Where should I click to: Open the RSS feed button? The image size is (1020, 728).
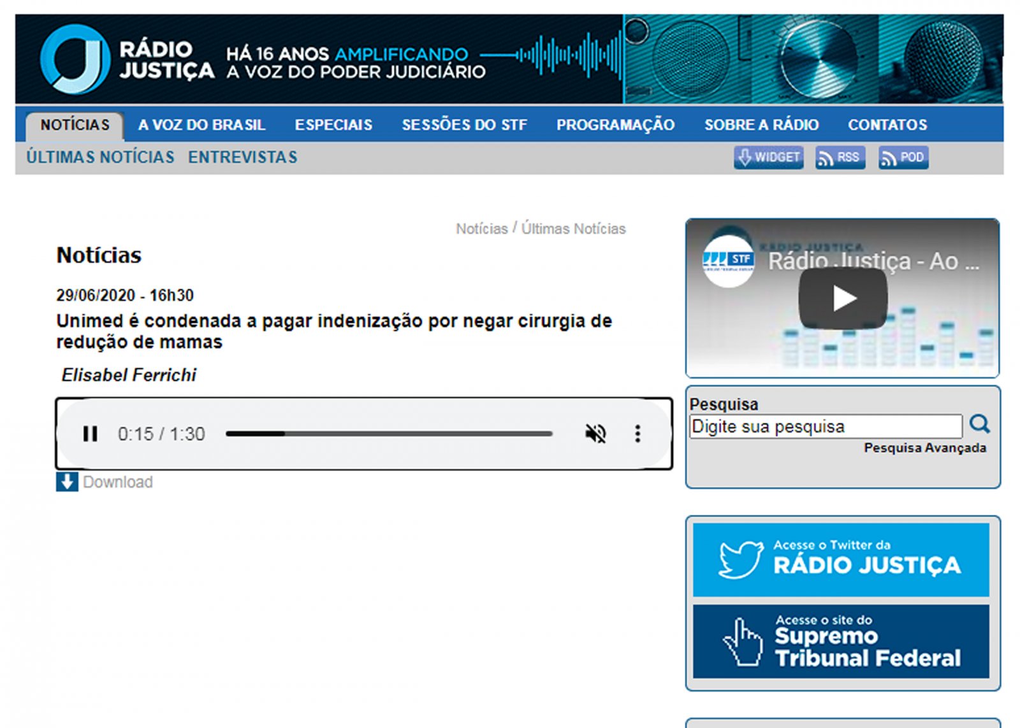tap(840, 157)
